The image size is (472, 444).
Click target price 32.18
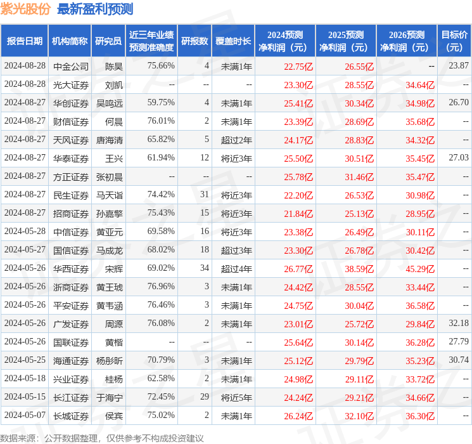point(459,323)
